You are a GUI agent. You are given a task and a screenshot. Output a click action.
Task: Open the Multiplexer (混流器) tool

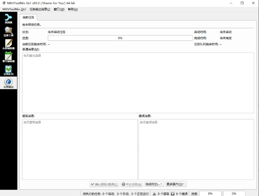click(x=9, y=19)
